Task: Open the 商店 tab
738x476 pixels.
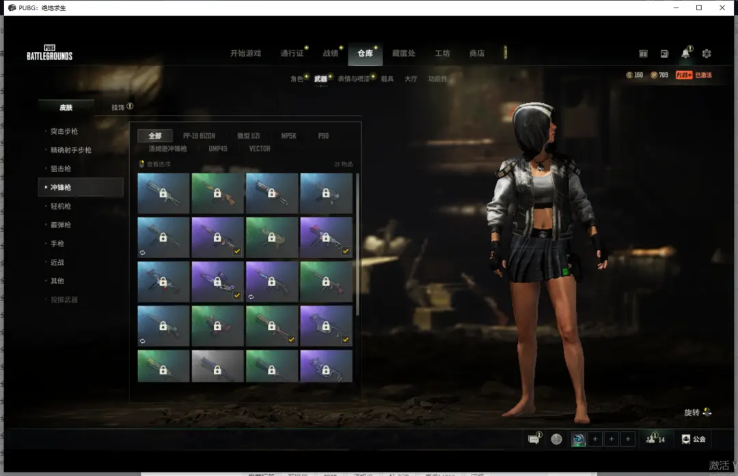Action: pos(477,53)
